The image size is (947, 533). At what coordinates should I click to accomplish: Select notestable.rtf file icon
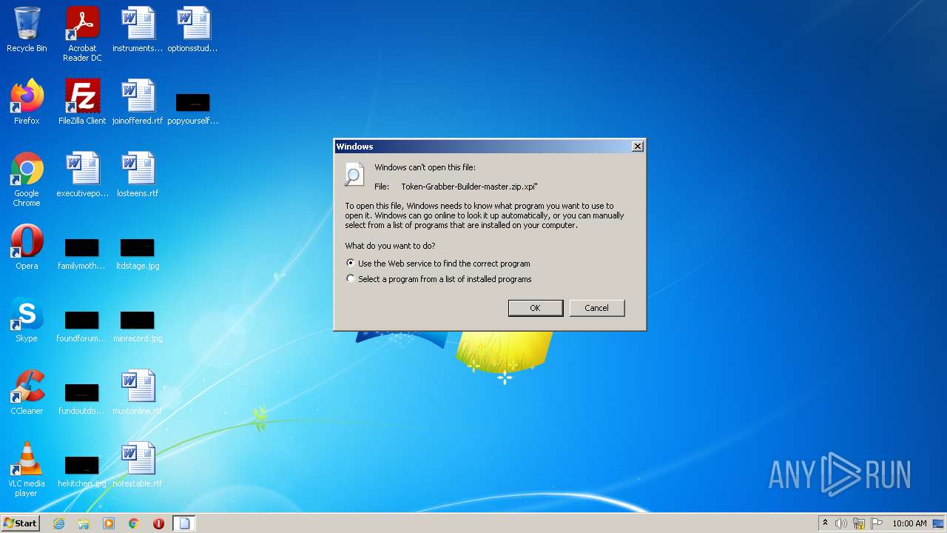click(x=138, y=465)
